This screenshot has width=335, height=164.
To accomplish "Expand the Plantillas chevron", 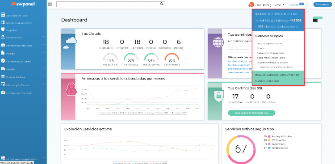I will point(43,52).
